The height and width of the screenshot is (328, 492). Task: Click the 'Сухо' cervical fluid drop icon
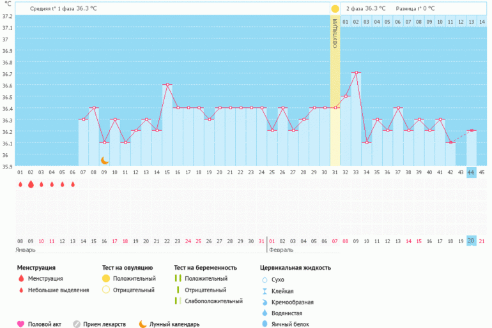(x=265, y=280)
